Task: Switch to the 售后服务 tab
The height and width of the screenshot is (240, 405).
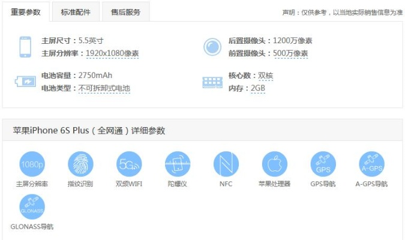Action: tap(125, 12)
